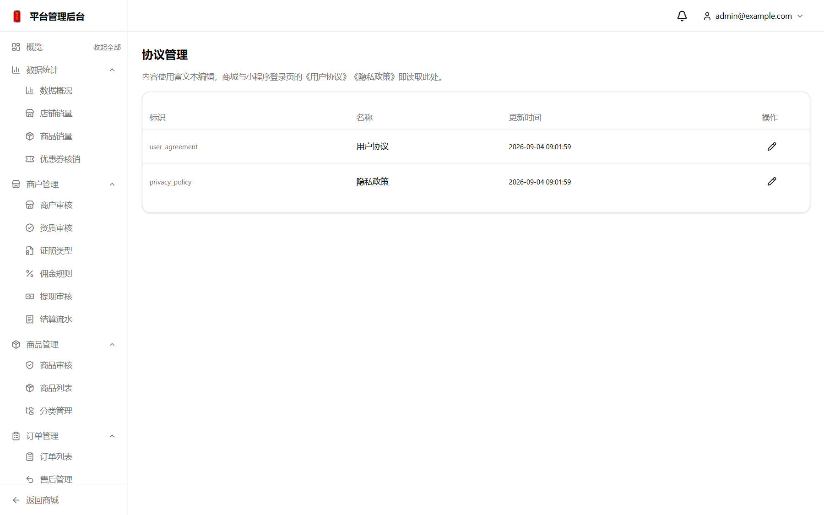Collapse the 数据统计 section chevron
The width and height of the screenshot is (824, 515).
[x=112, y=70]
